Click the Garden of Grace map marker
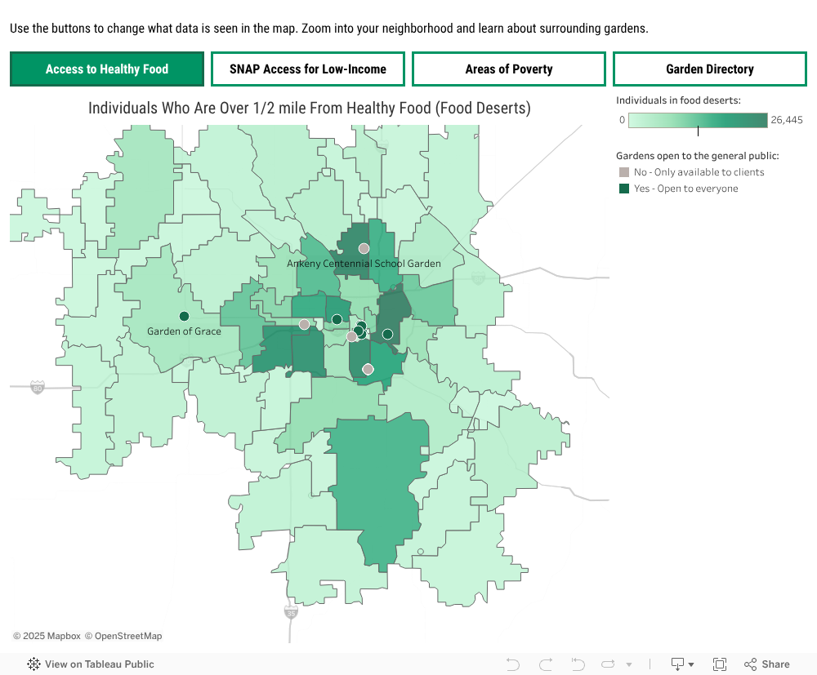The image size is (817, 675). pos(184,316)
